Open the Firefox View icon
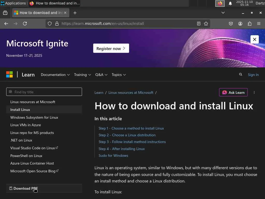Screen dimensions: 265x199 (x=5, y=13)
